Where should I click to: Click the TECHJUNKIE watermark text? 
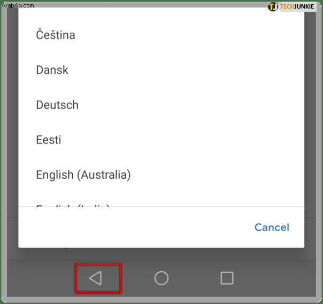pyautogui.click(x=297, y=6)
